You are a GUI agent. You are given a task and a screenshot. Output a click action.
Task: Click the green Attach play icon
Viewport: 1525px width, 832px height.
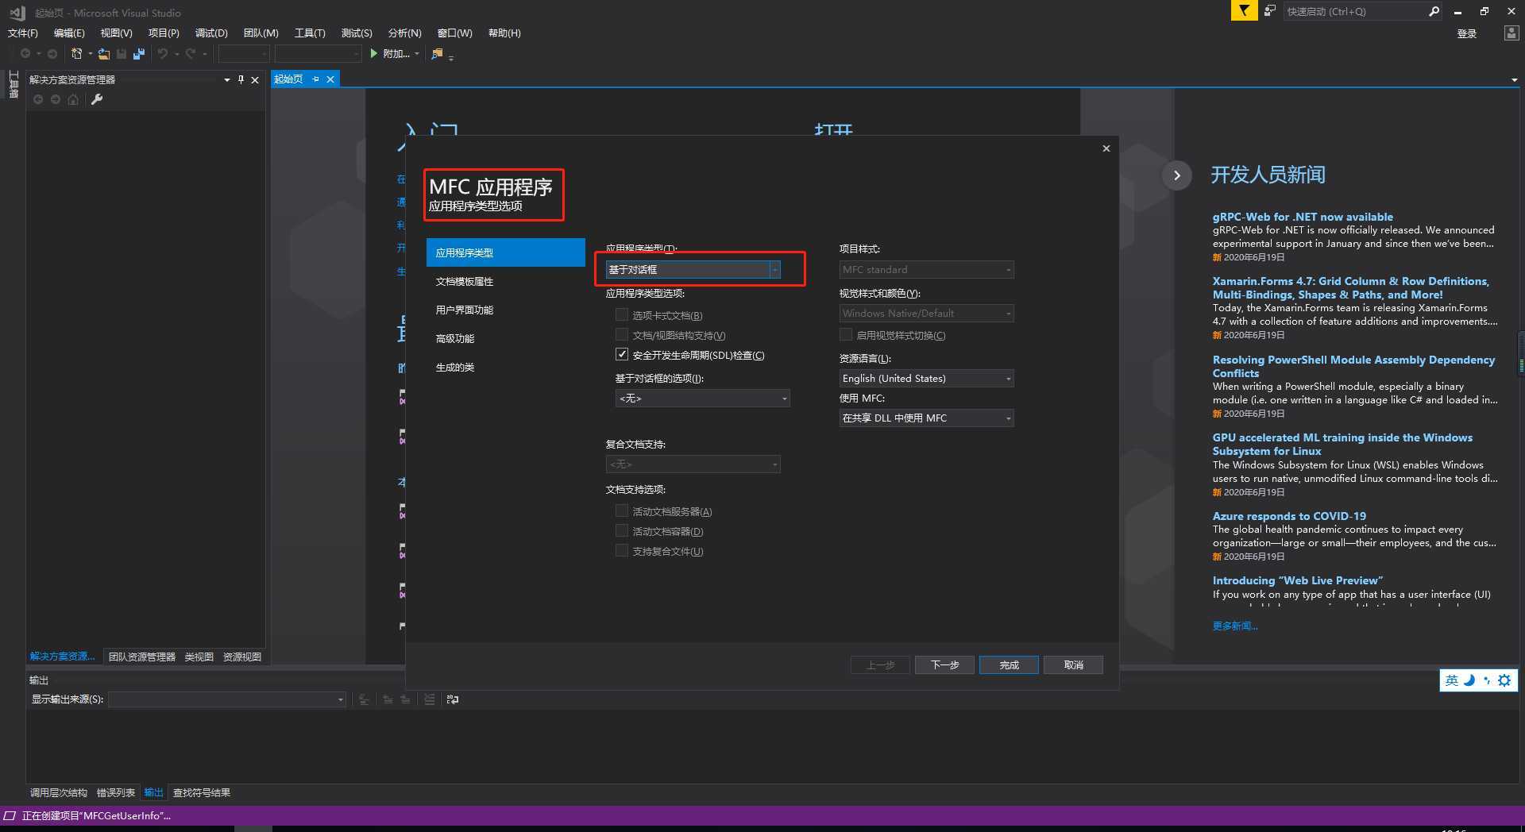coord(373,54)
